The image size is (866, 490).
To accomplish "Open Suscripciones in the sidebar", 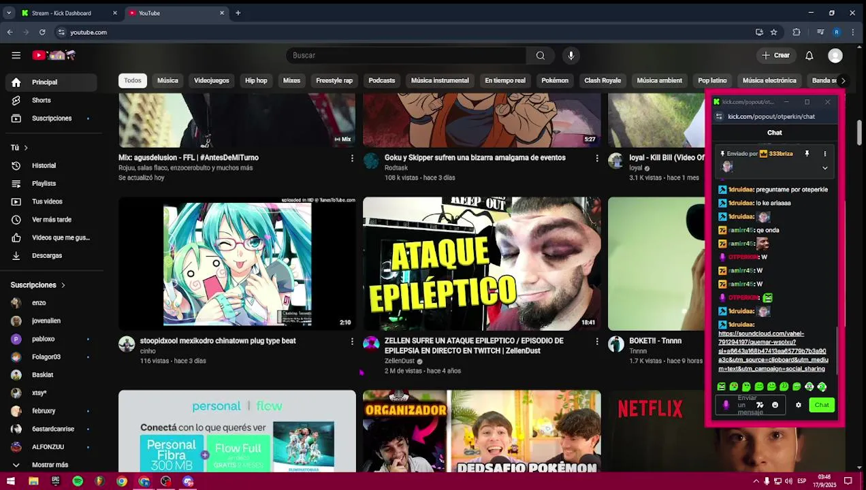I will [x=52, y=118].
